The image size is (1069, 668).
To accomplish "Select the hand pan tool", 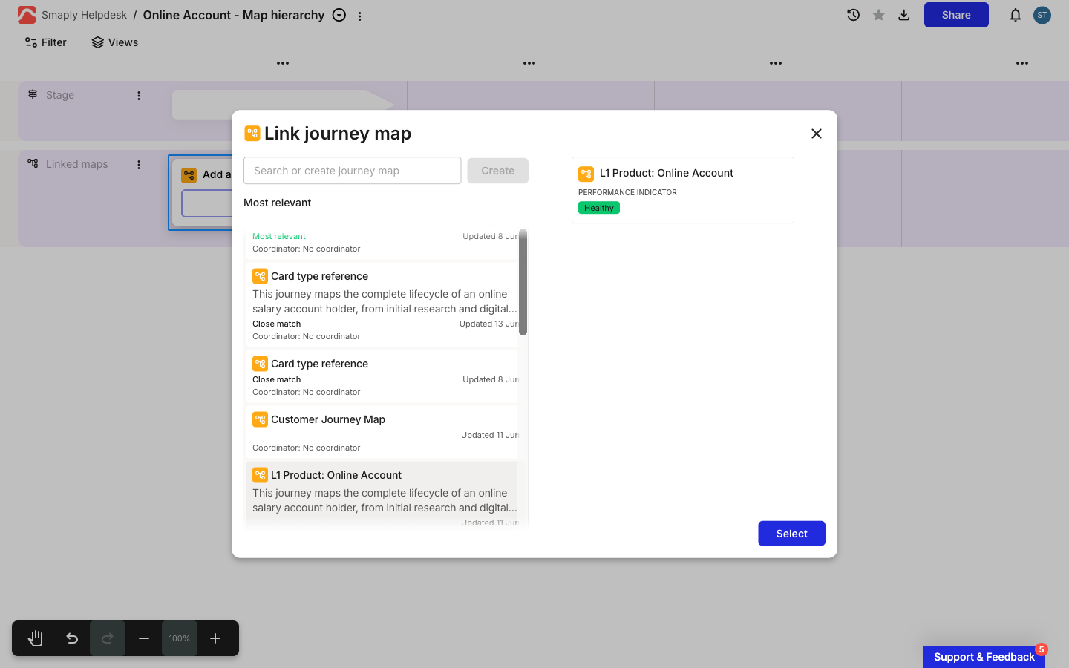I will (x=36, y=638).
